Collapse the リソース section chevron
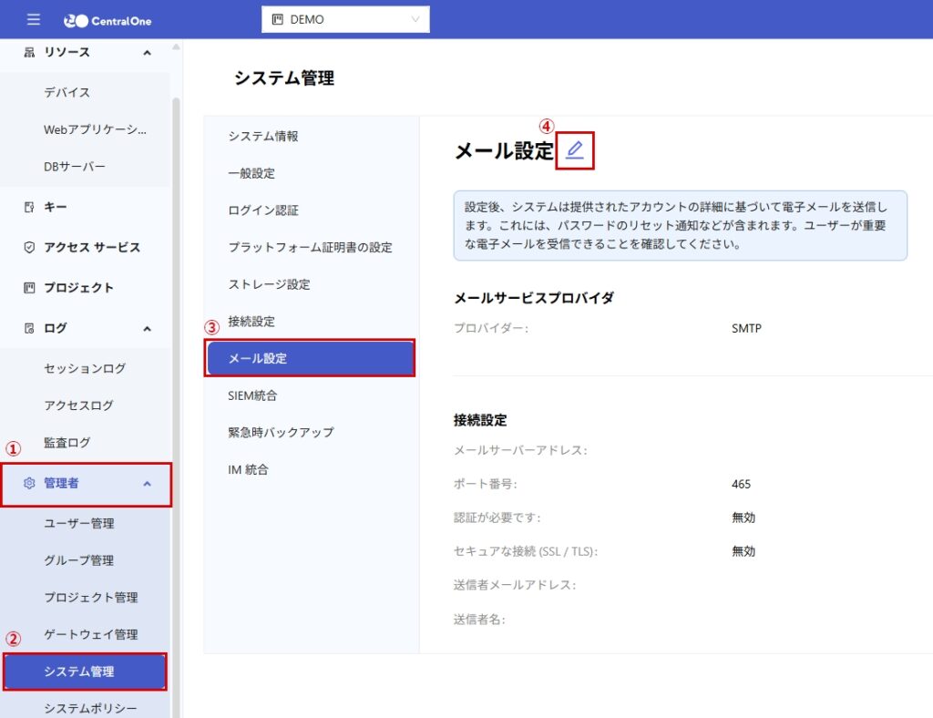This screenshot has width=933, height=718. [x=148, y=53]
